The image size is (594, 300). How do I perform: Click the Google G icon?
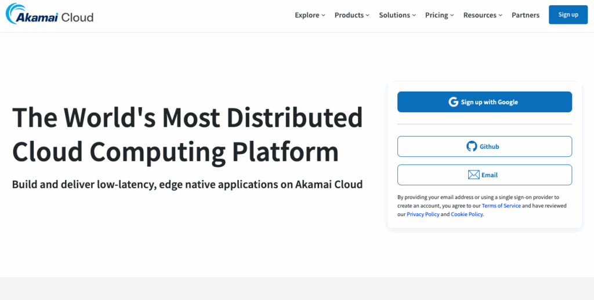click(454, 102)
